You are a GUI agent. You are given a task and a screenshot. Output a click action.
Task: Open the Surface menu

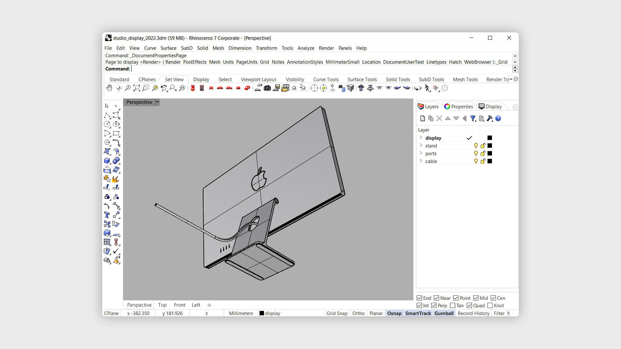[x=168, y=48]
